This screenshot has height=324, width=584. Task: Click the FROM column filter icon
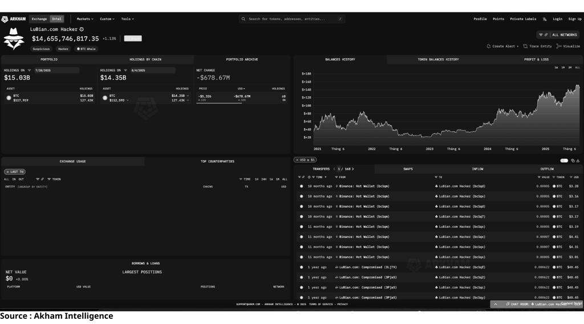[x=336, y=178]
